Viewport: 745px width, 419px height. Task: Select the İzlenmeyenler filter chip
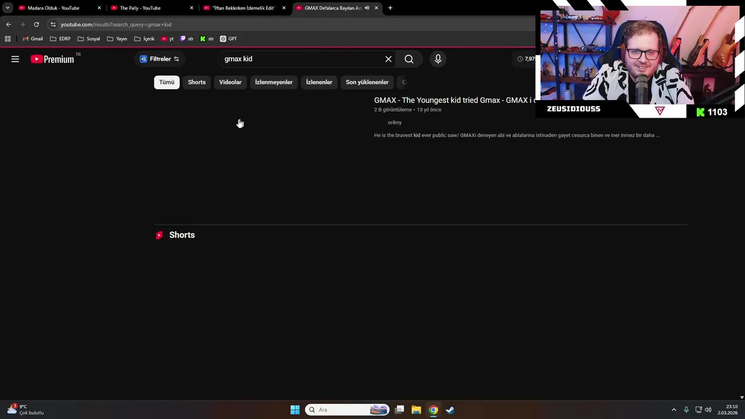coord(274,82)
